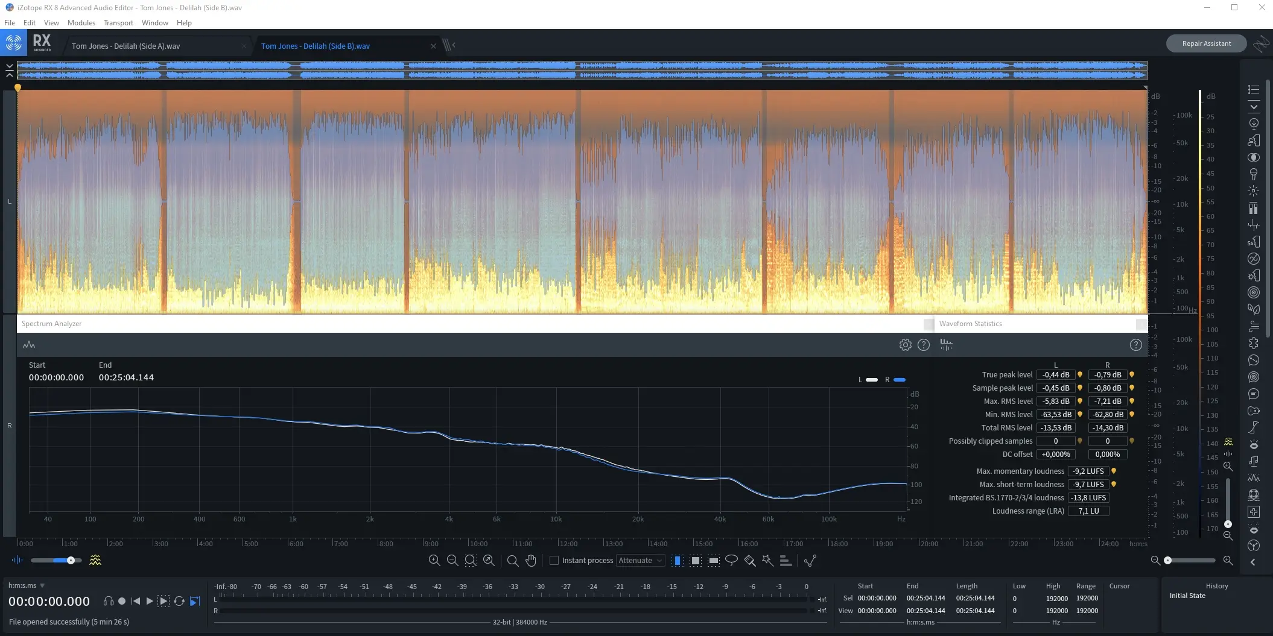Open Spectrum Analyzer settings gear

coord(905,345)
